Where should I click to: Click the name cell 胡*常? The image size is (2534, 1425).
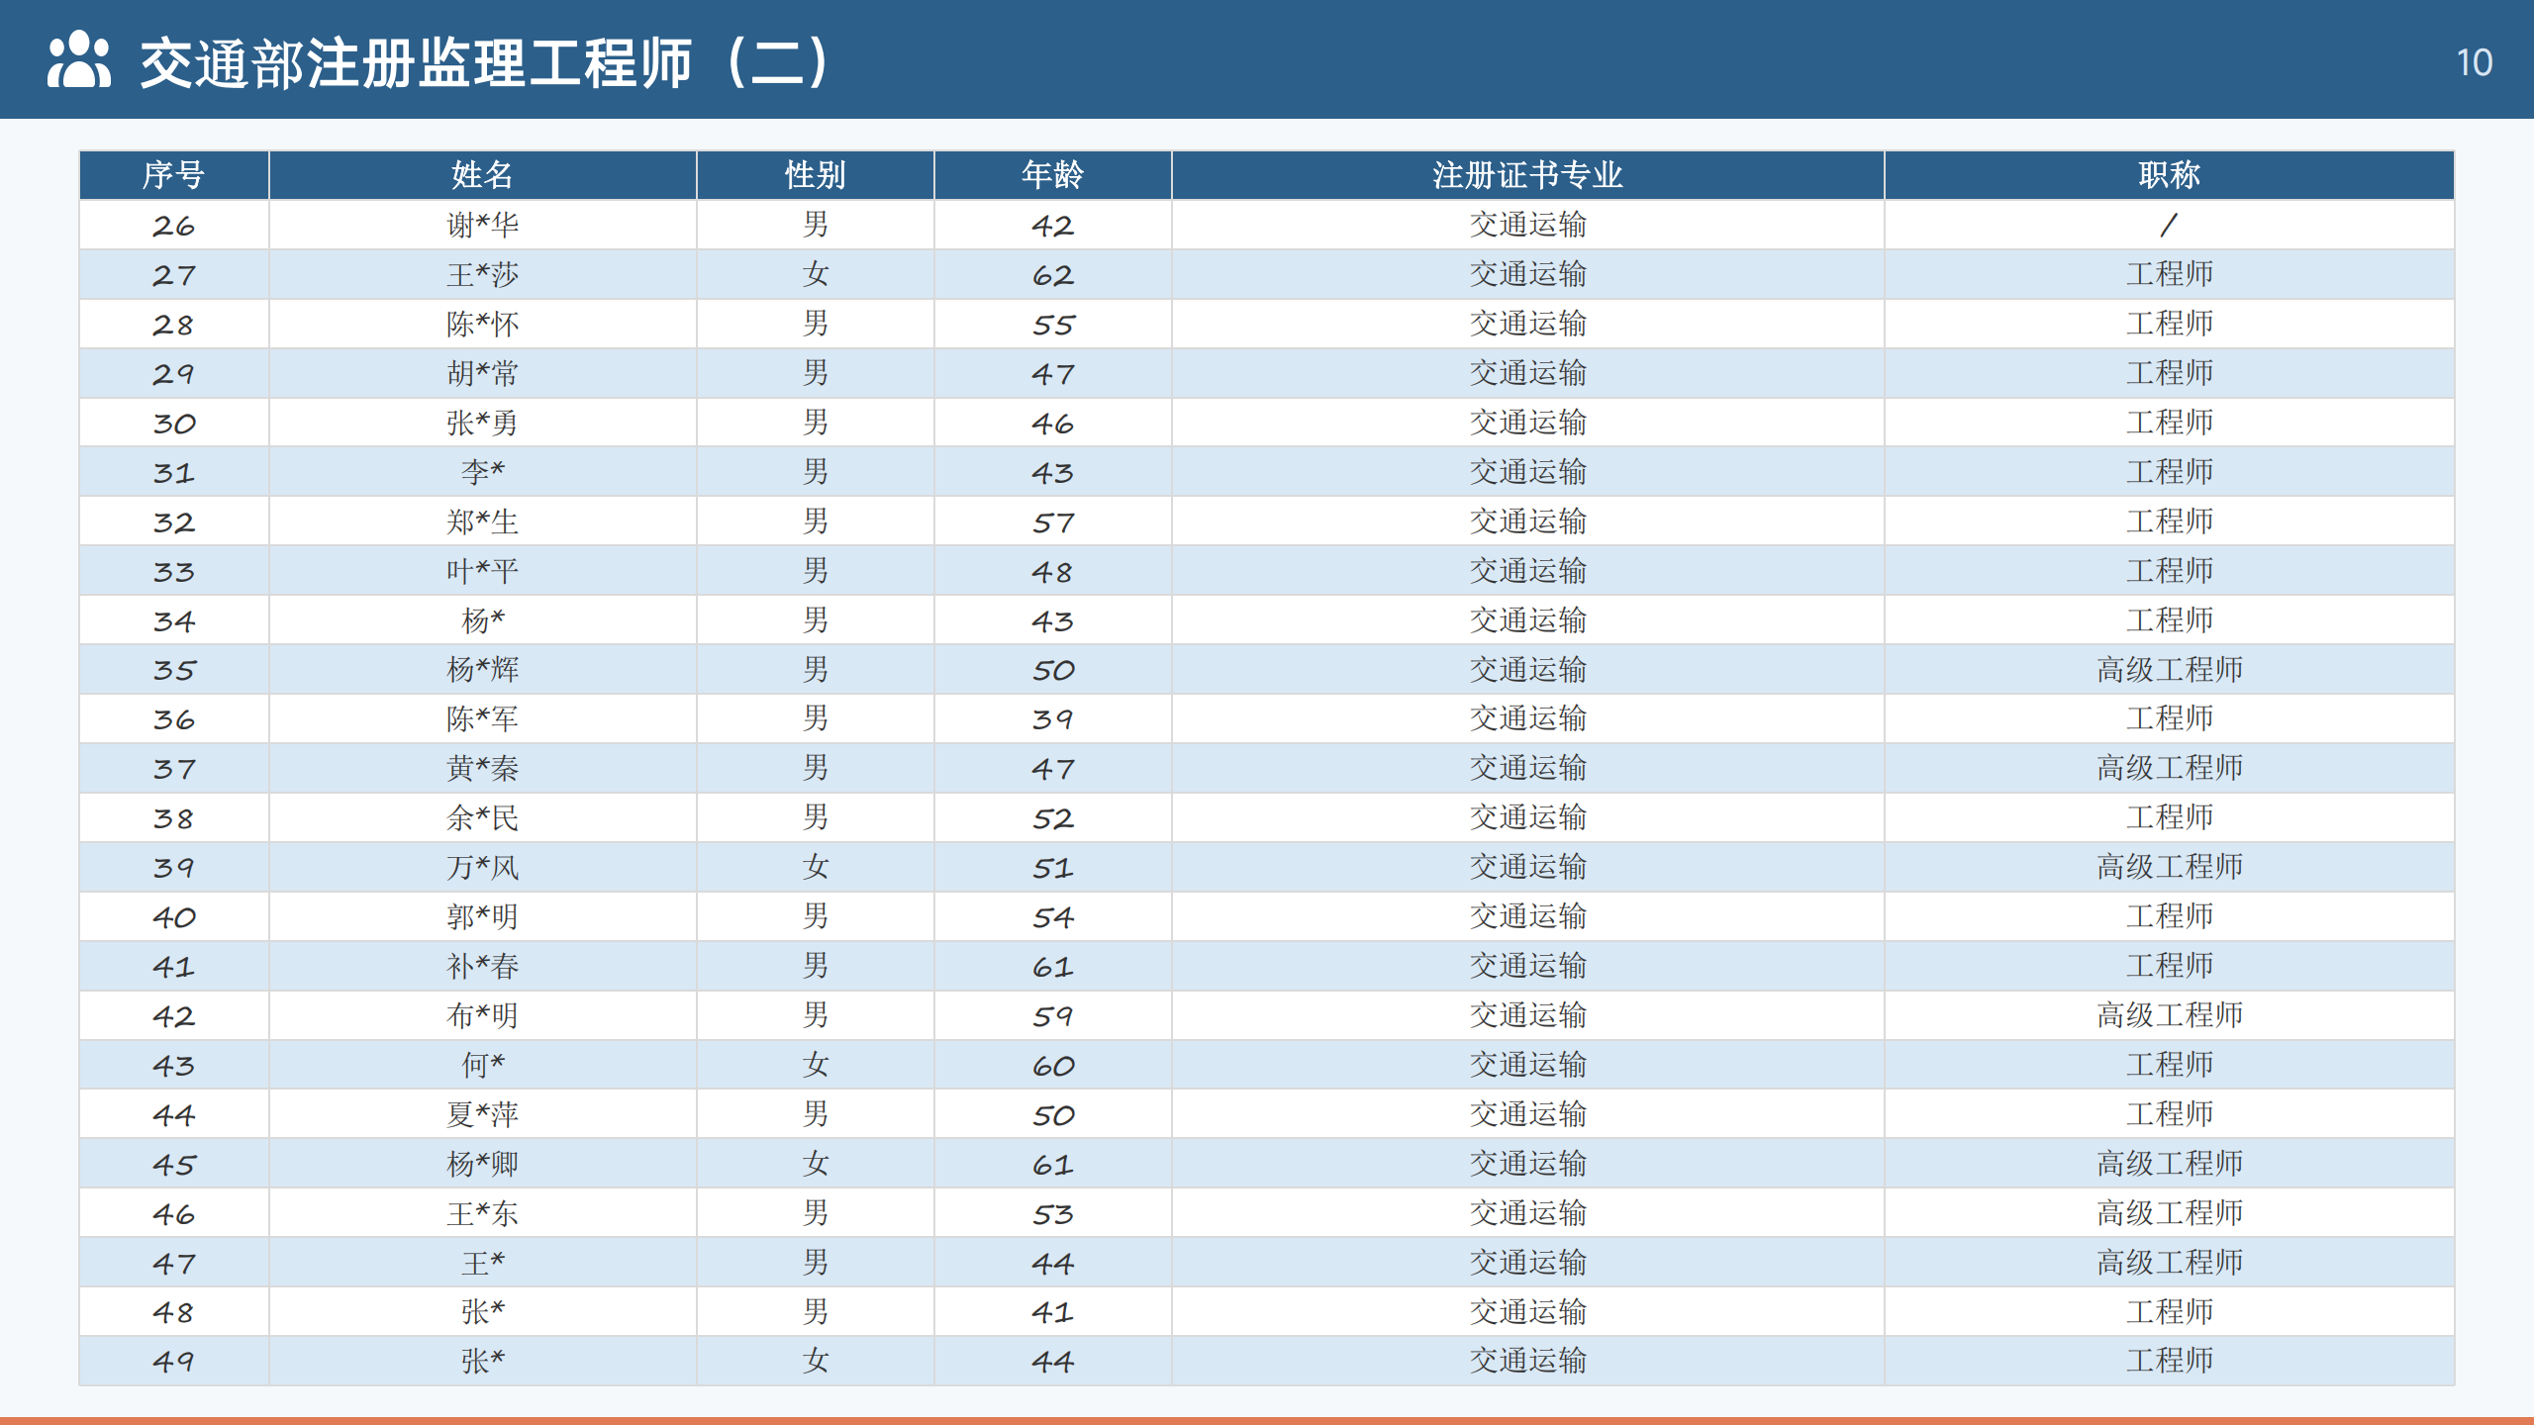tap(483, 373)
